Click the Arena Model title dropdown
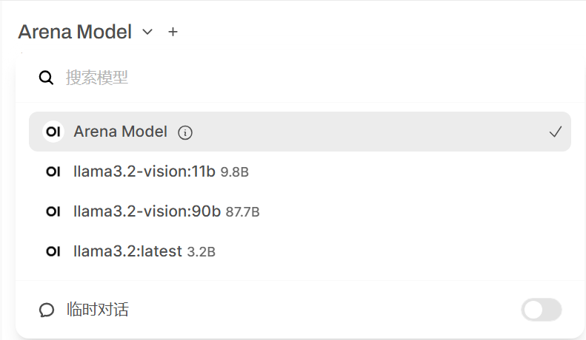The height and width of the screenshot is (340, 586). [x=75, y=32]
